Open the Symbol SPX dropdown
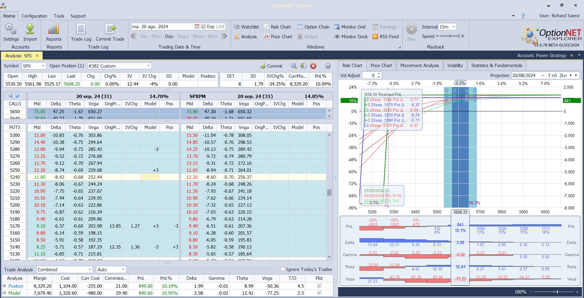Image resolution: width=584 pixels, height=298 pixels. tap(43, 66)
